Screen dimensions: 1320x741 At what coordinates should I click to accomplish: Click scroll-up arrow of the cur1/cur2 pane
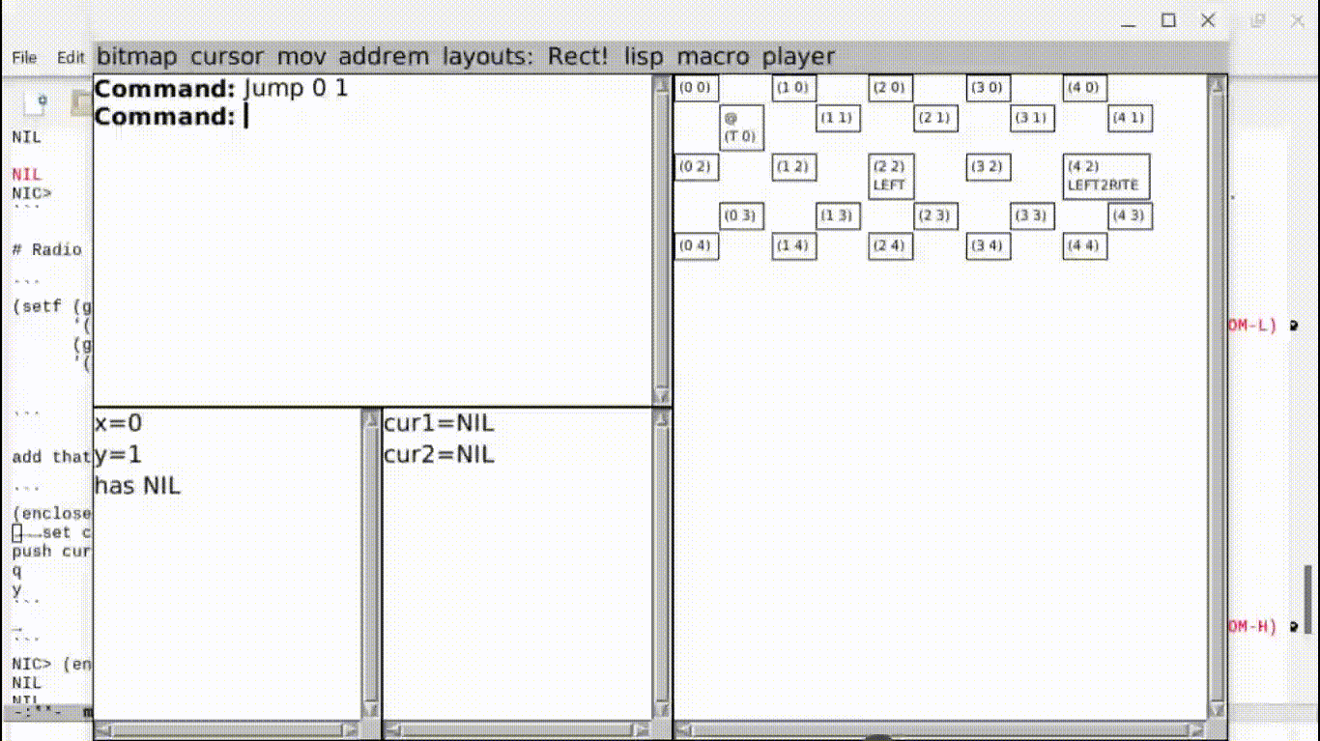tap(662, 418)
